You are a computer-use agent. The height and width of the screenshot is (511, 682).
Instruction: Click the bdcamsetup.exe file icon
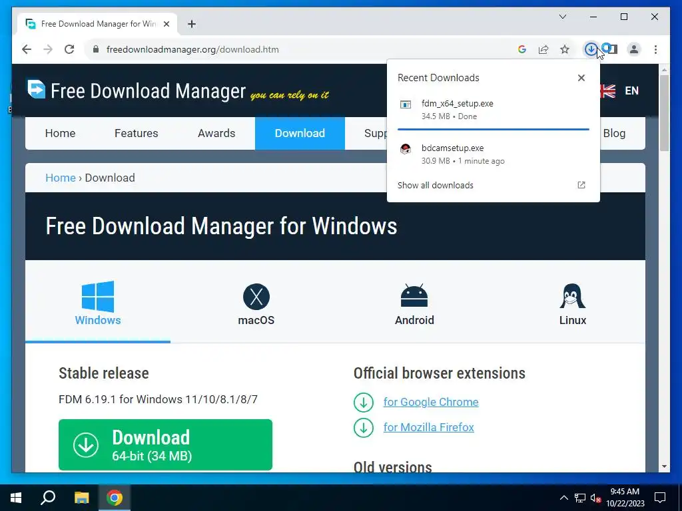(x=406, y=149)
